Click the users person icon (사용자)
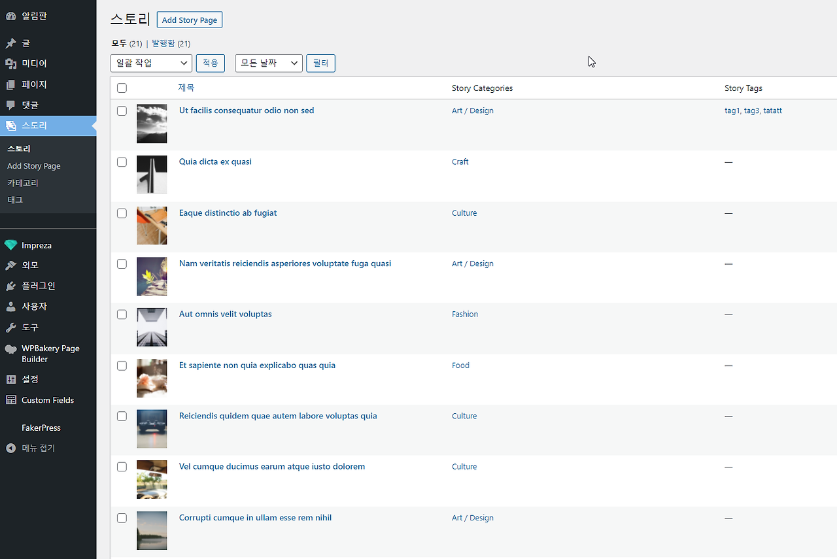Image resolution: width=837 pixels, height=559 pixels. [10, 306]
